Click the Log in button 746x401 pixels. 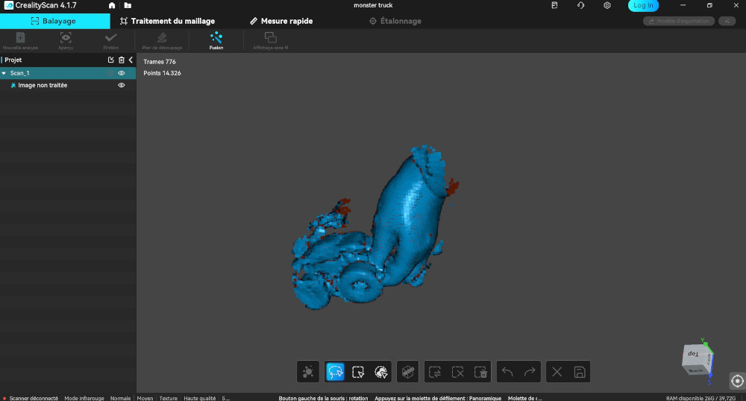click(643, 5)
